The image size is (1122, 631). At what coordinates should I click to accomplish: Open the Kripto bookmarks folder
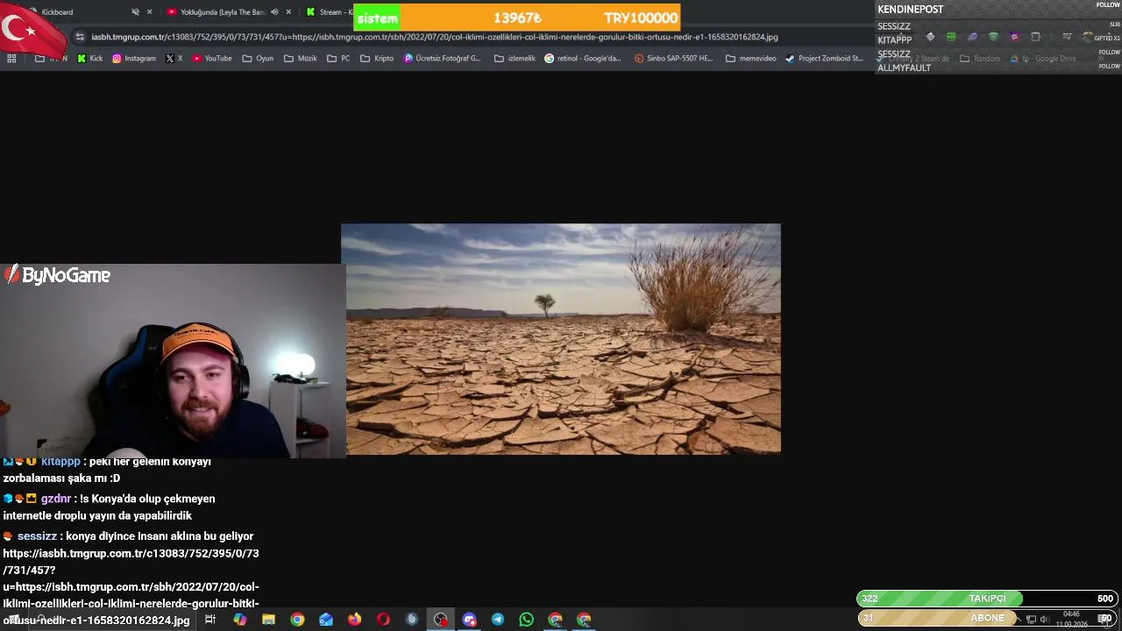click(376, 59)
